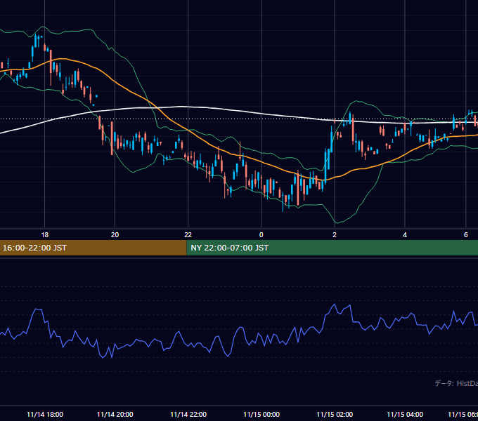Click the hour 20 axis tick label
The image size is (478, 421).
click(115, 235)
